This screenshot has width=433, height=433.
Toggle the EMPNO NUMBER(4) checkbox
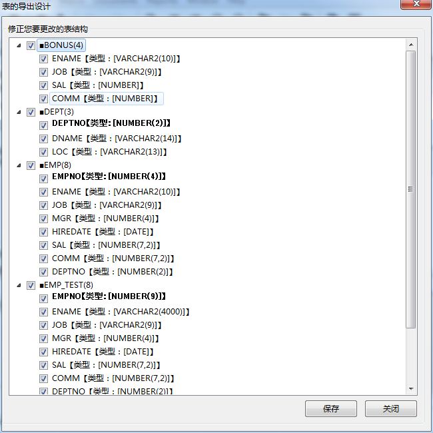43,179
